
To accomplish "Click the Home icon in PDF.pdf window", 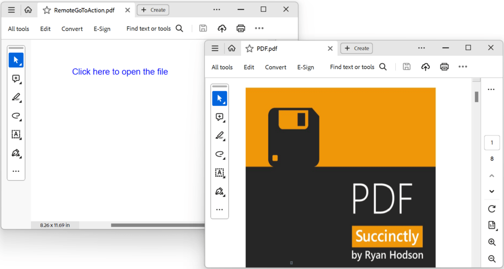I will (x=231, y=48).
